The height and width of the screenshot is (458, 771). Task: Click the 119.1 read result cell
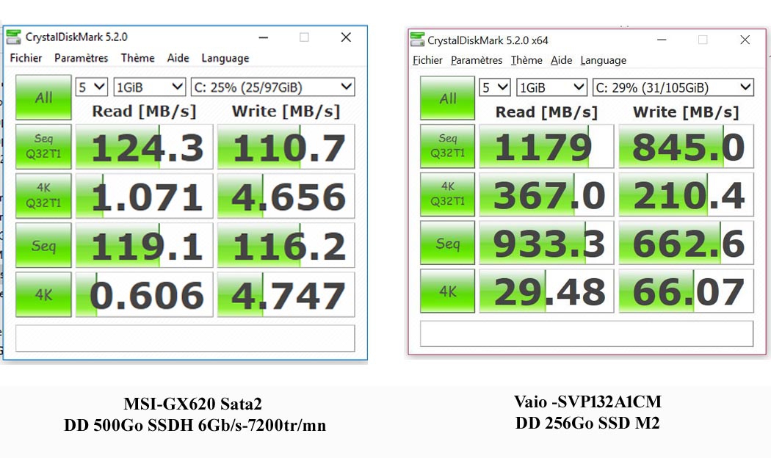coord(144,245)
